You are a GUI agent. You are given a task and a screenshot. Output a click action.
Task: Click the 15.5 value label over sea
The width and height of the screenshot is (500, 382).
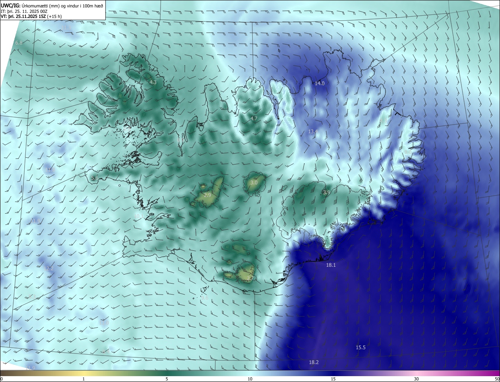pyautogui.click(x=361, y=347)
